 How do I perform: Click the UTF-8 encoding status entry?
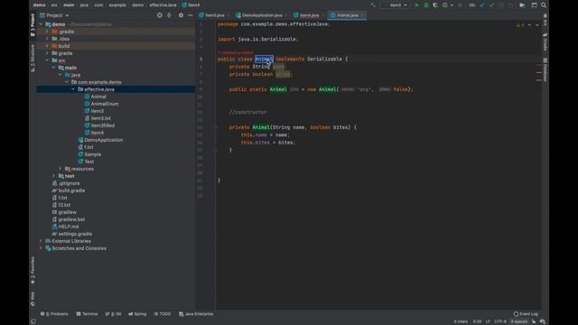[x=499, y=321]
